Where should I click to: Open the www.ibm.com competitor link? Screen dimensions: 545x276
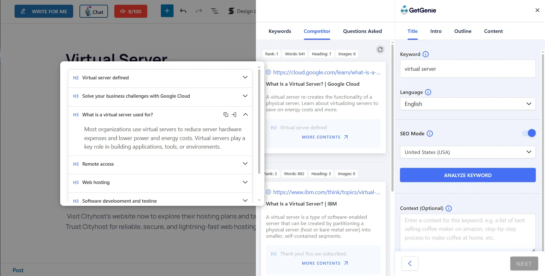(327, 192)
